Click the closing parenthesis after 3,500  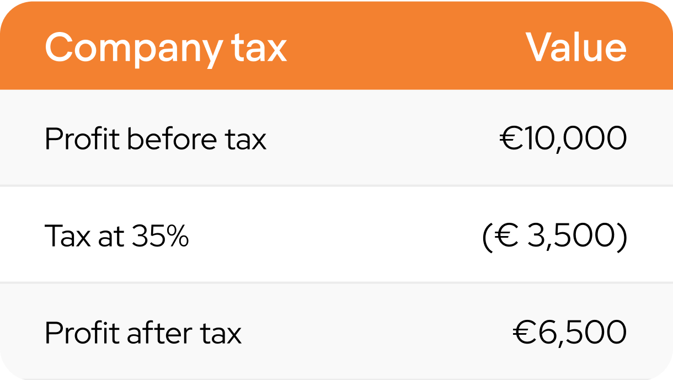click(622, 238)
